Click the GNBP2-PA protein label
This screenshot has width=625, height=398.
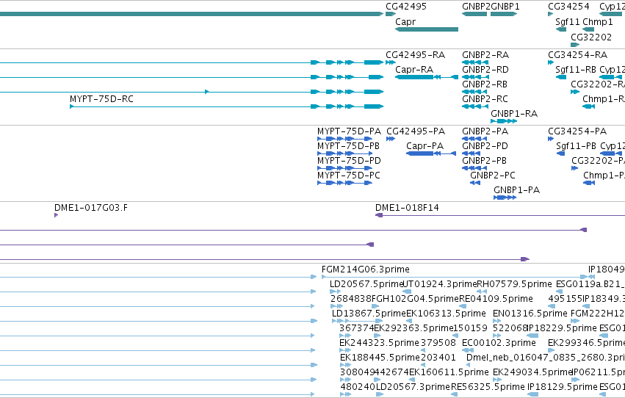[485, 131]
